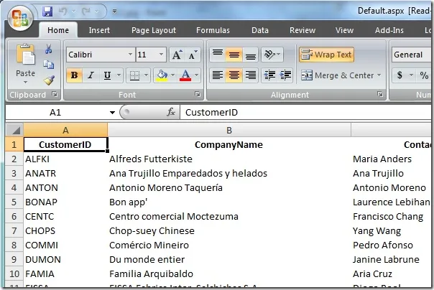Click the Increase Indent icon
Viewport: 434px width, 290px height.
click(285, 75)
